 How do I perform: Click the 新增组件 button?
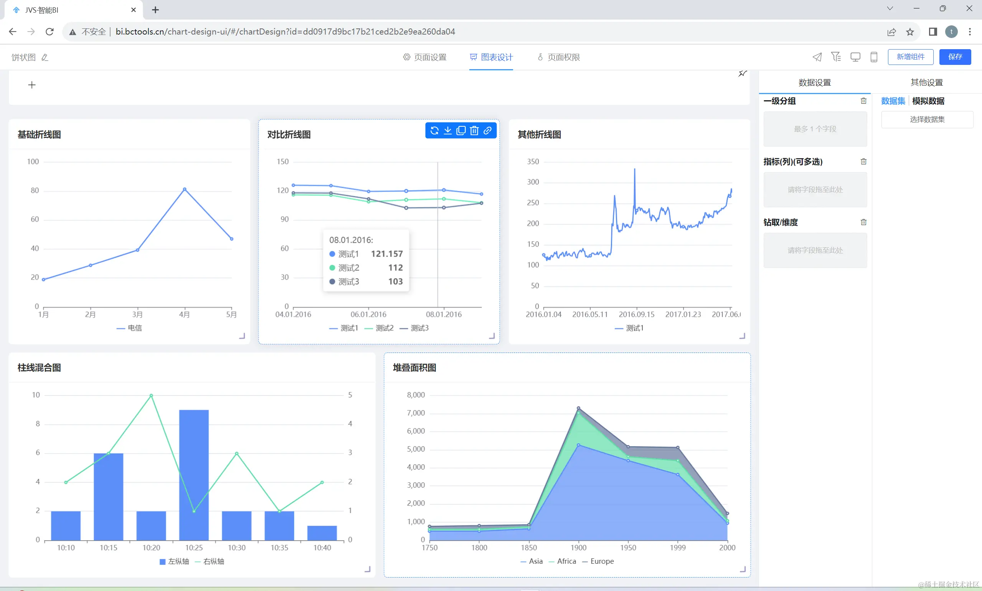pos(910,57)
